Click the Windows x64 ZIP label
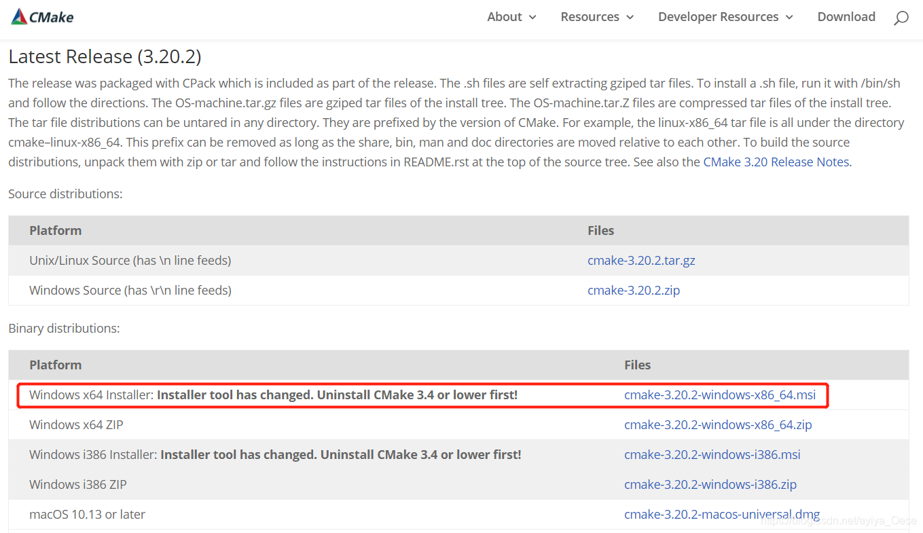 point(76,424)
